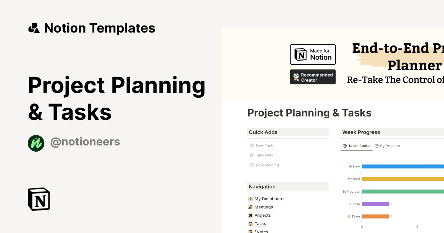The height and width of the screenshot is (233, 444).
Task: Click the Notion Templates logo icon
Action: (x=34, y=28)
